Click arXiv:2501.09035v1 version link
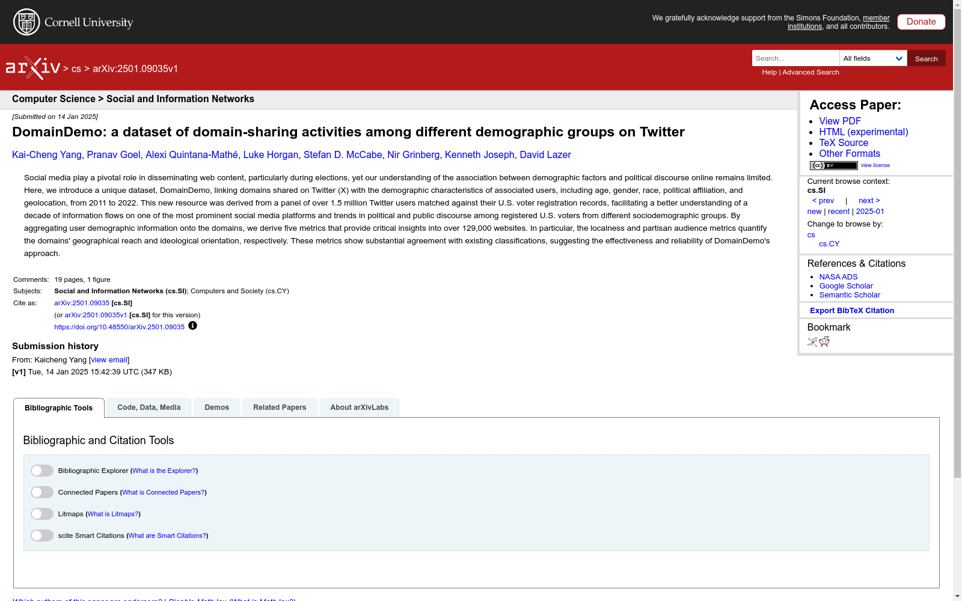 click(x=96, y=315)
